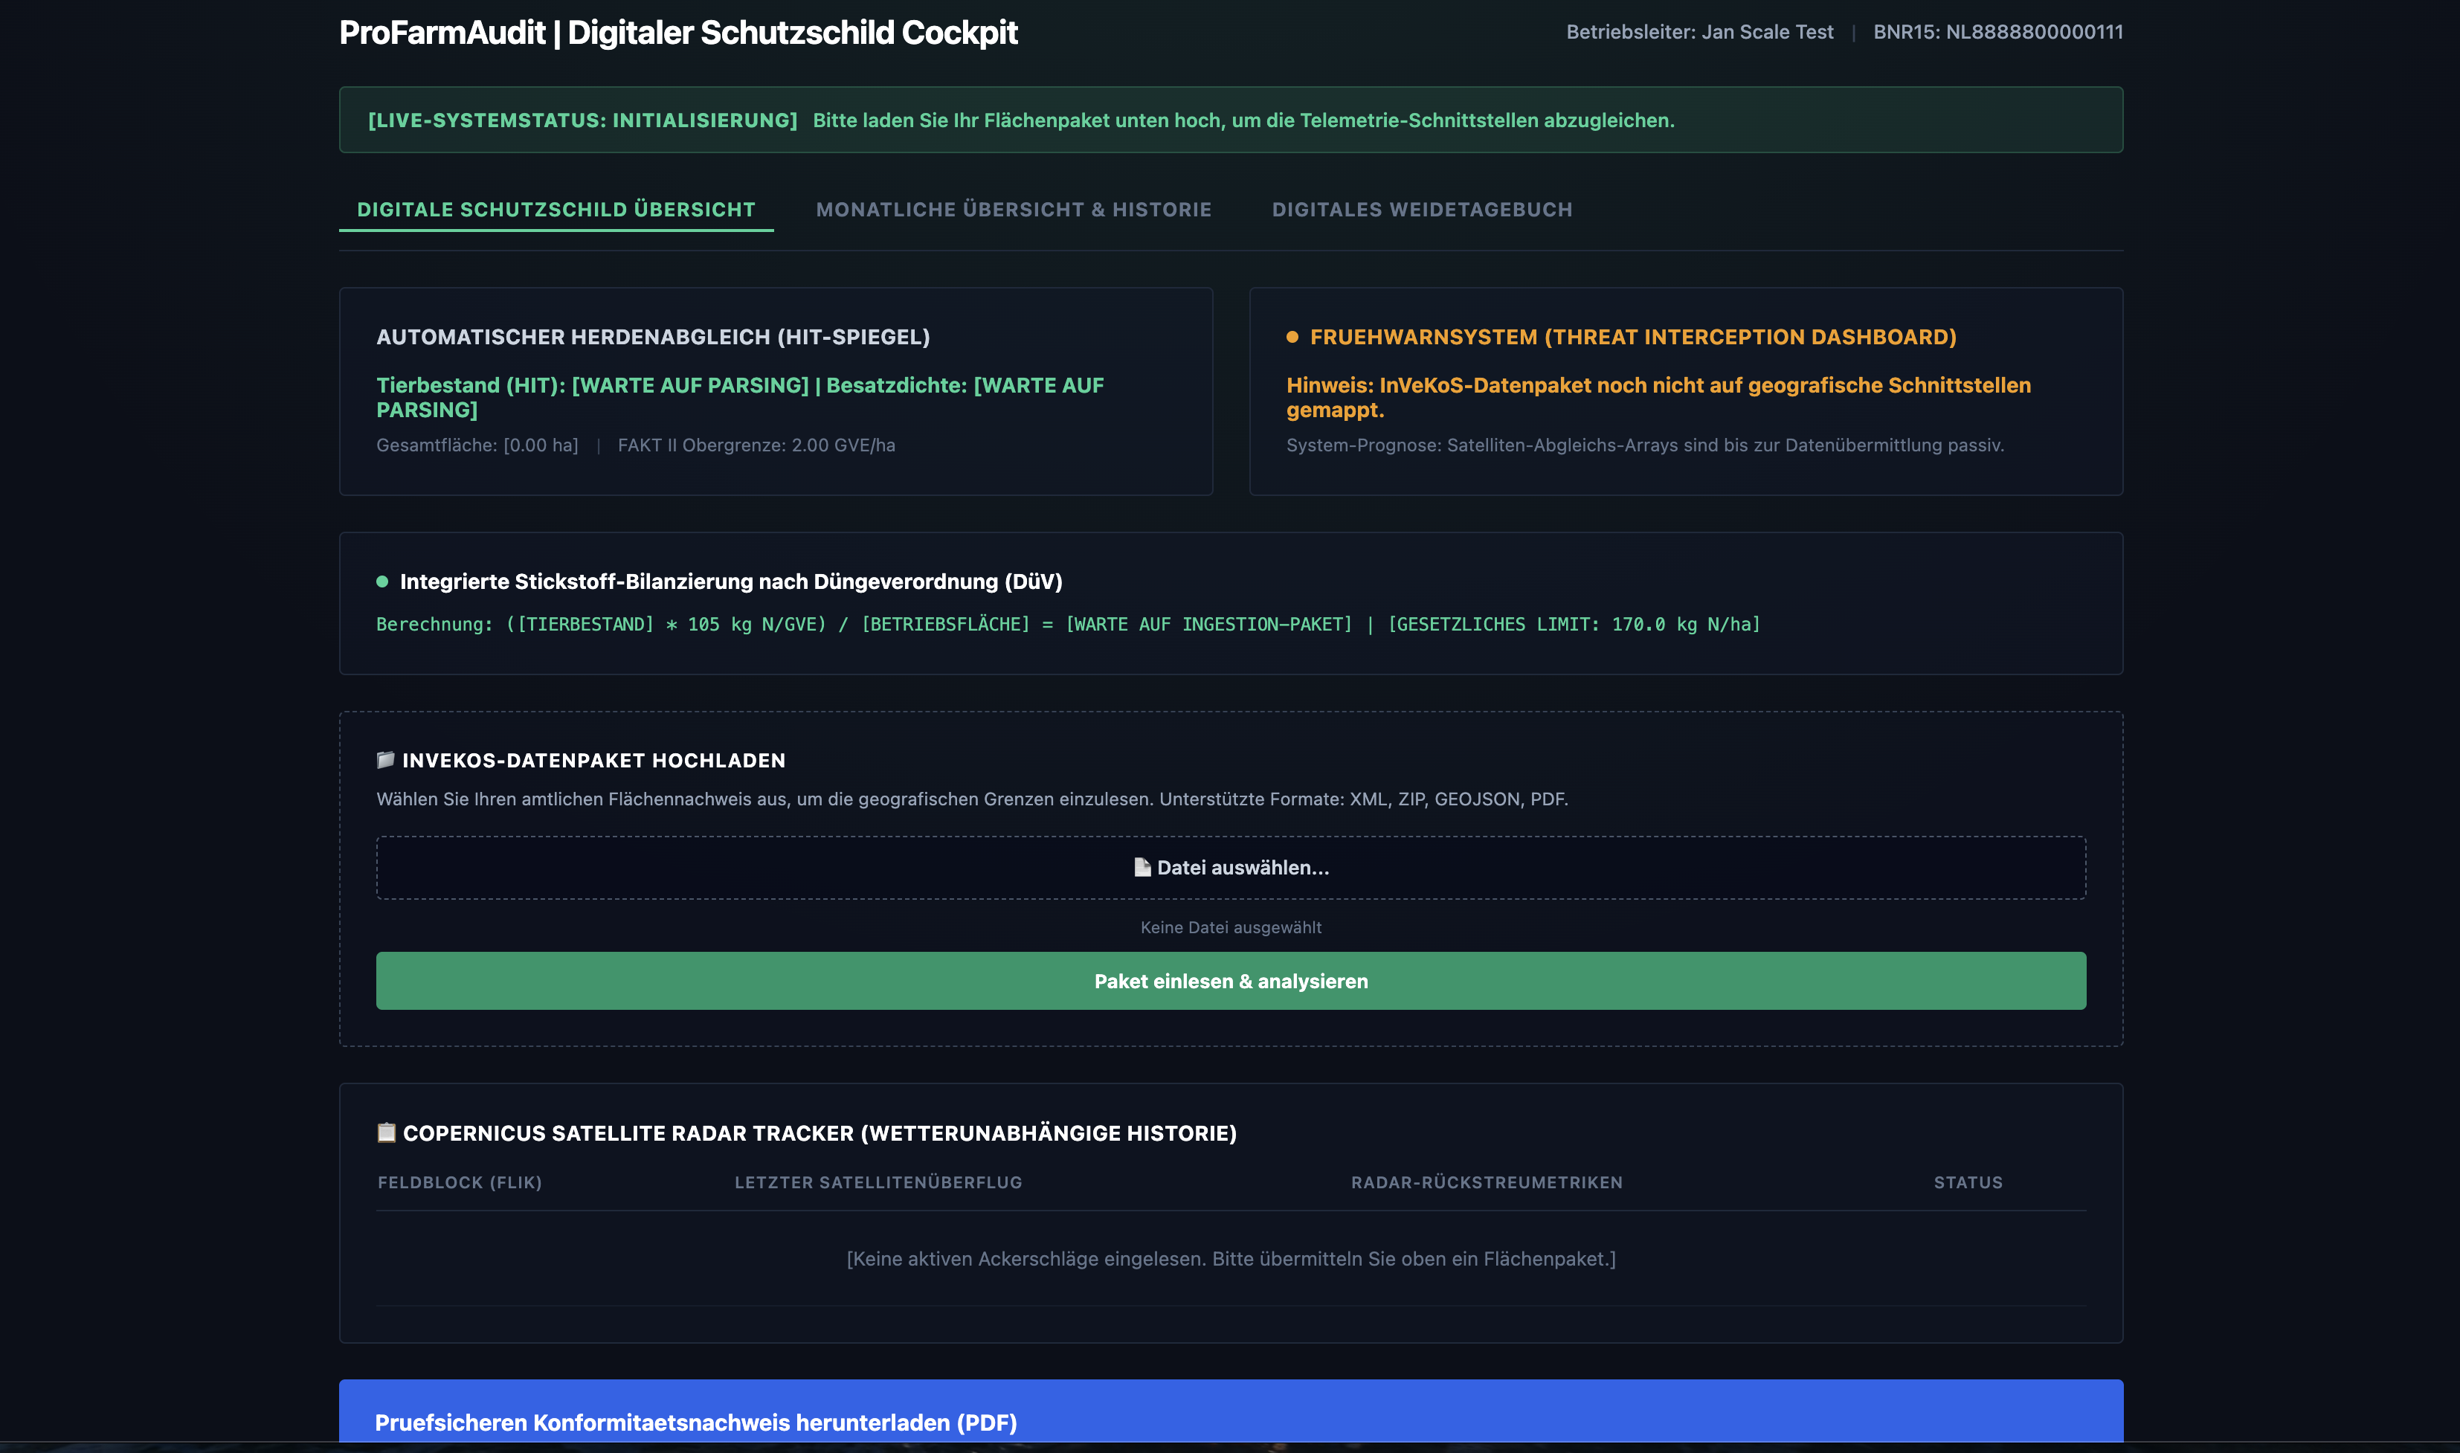Click the Betriebsleiter Jan Scale Test label
The image size is (2460, 1453).
pos(1699,31)
